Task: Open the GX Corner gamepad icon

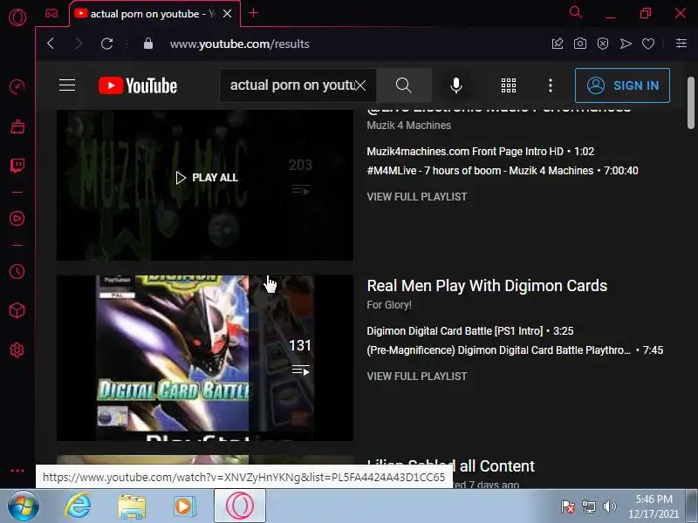Action: pos(51,13)
